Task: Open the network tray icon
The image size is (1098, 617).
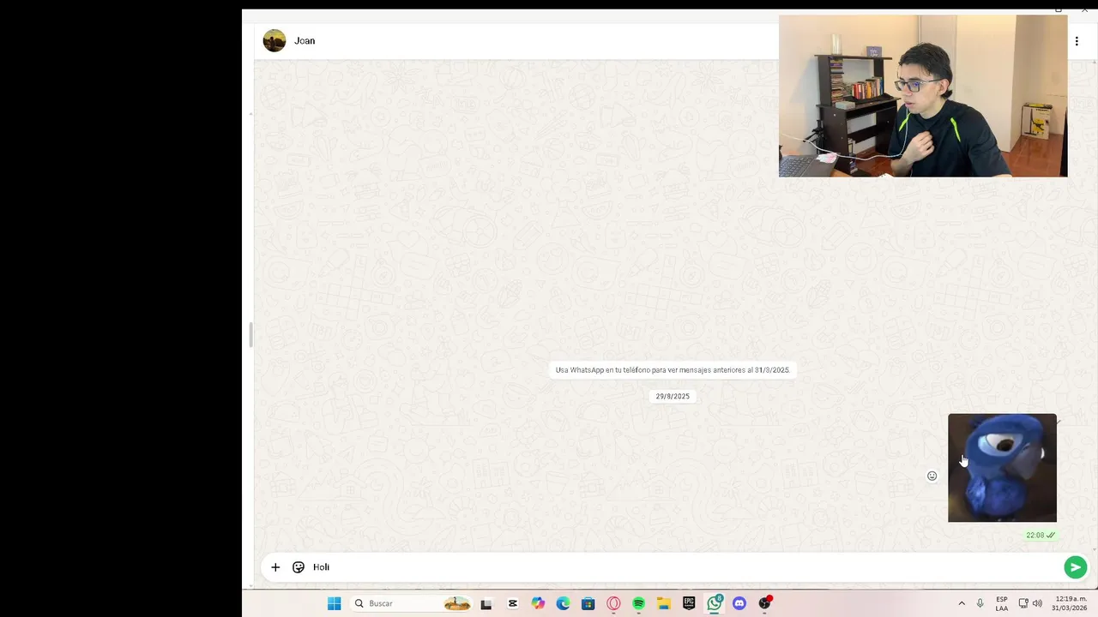Action: (x=1023, y=603)
